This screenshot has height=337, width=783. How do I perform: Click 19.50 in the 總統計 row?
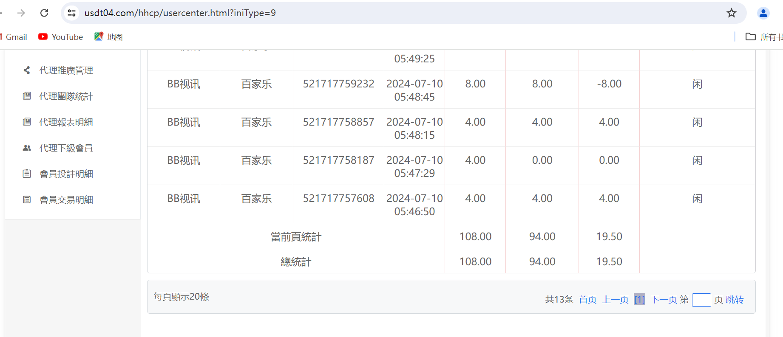(609, 262)
